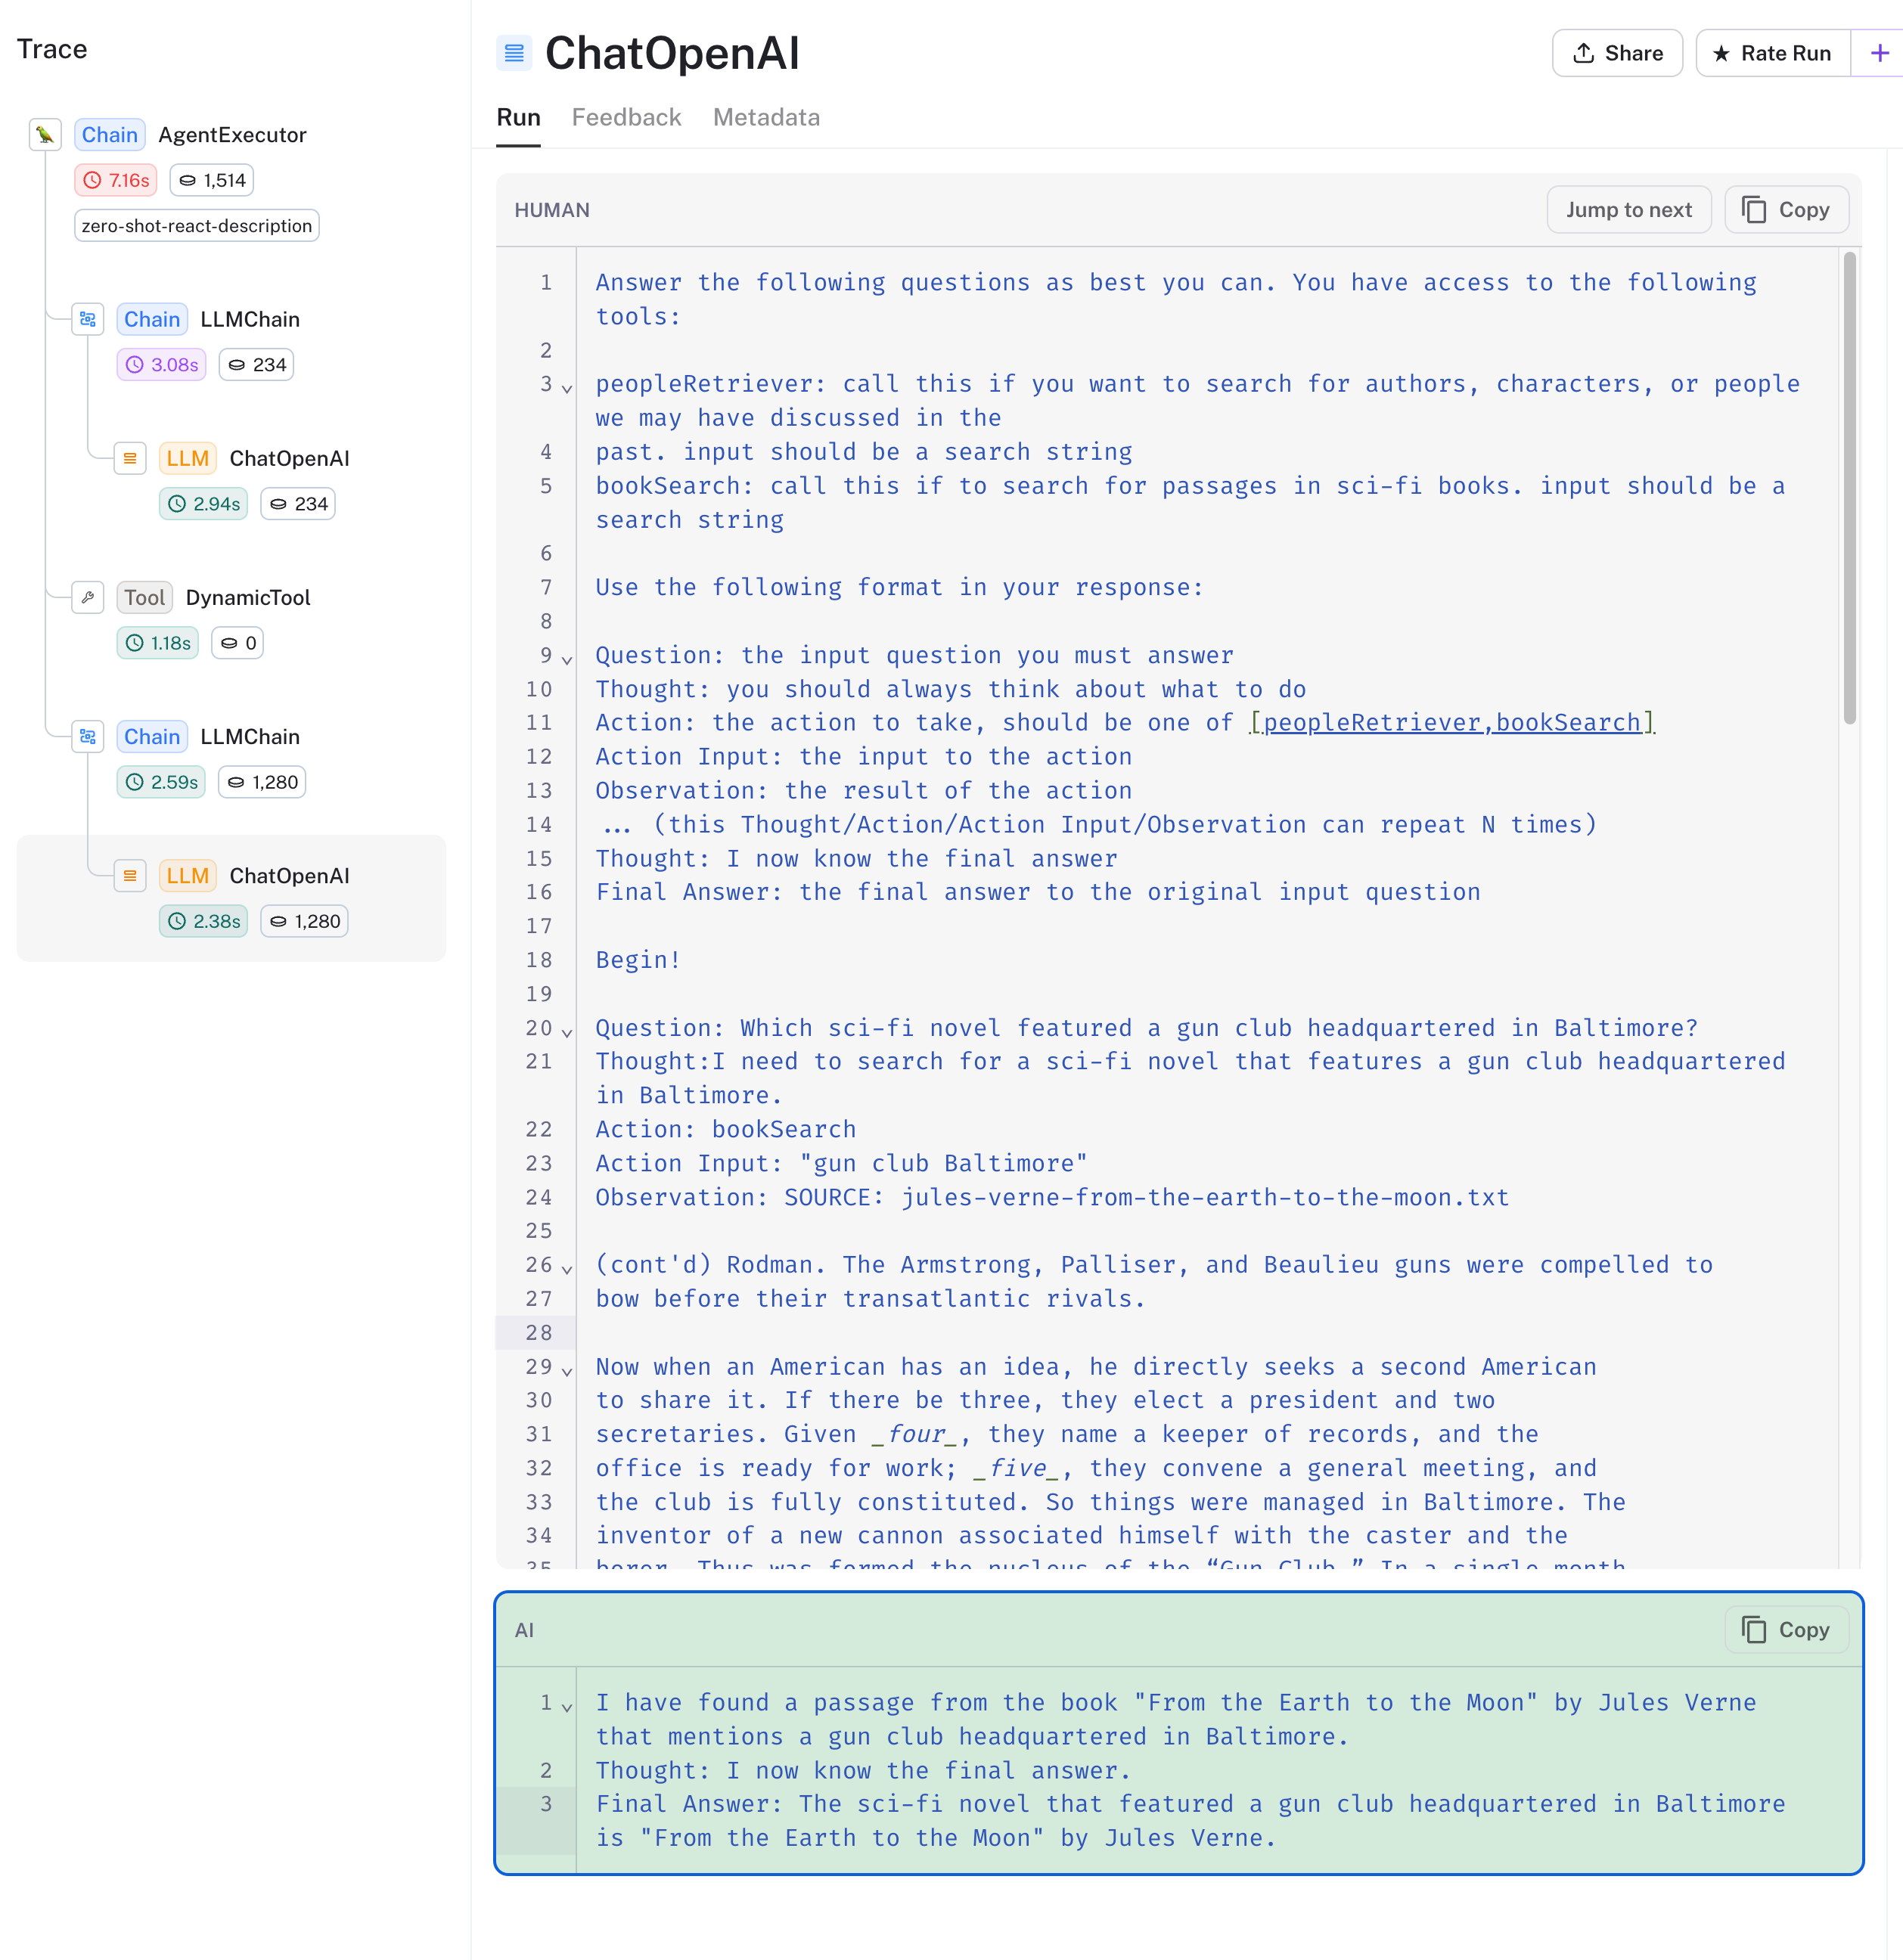Screen dimensions: 1903x1960
Task: Click the highlighted ChatOpenAI LLM icon
Action: pyautogui.click(x=130, y=876)
